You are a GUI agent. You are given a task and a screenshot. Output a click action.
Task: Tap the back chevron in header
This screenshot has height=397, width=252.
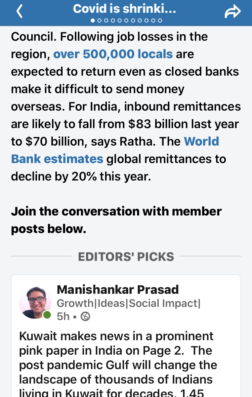tap(19, 11)
